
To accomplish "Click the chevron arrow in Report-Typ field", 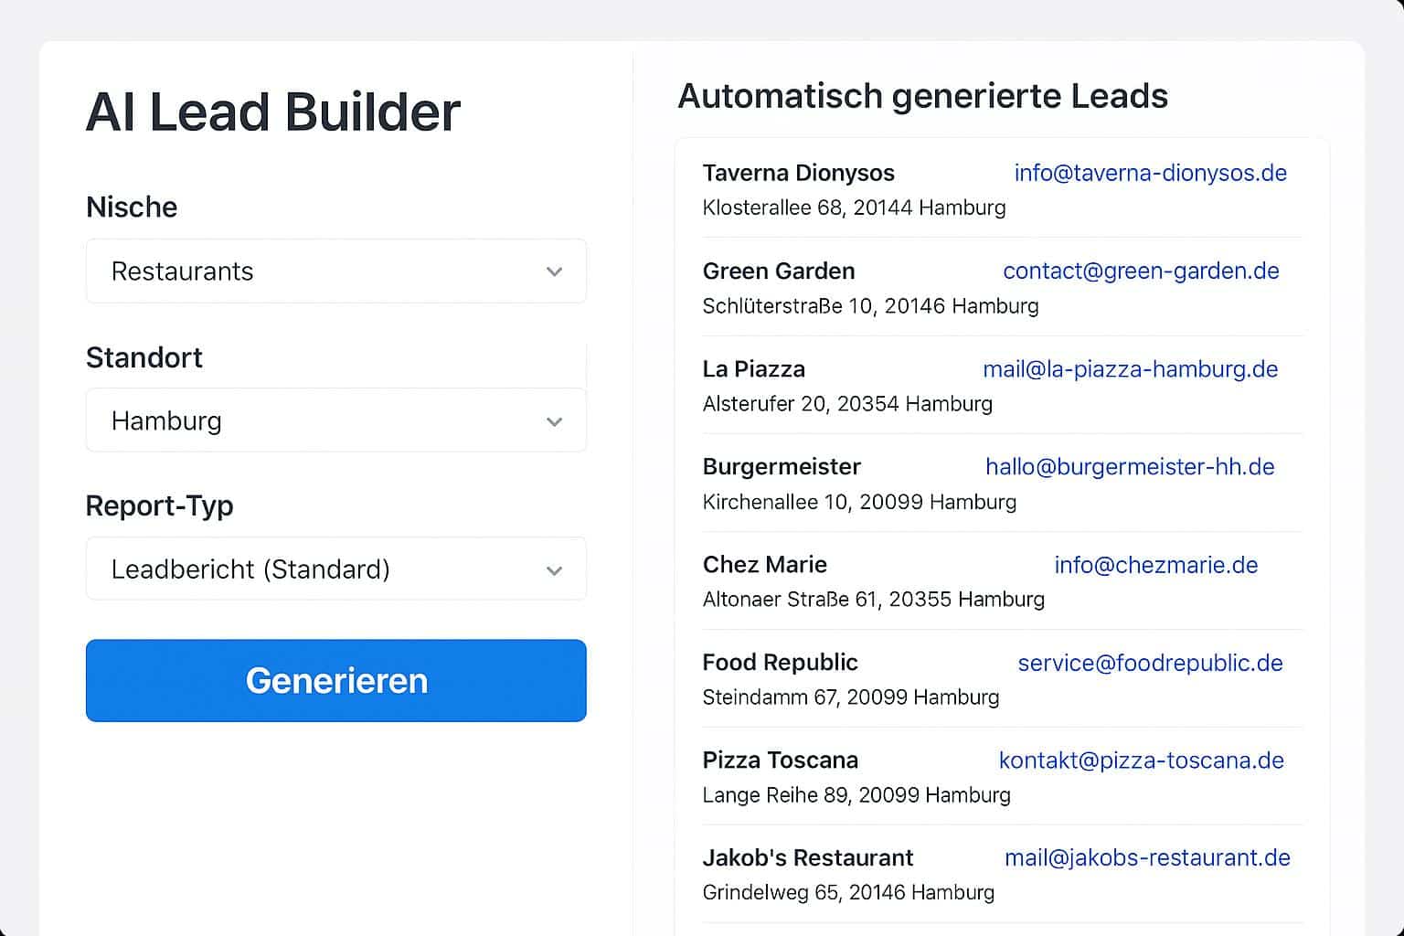I will point(554,570).
